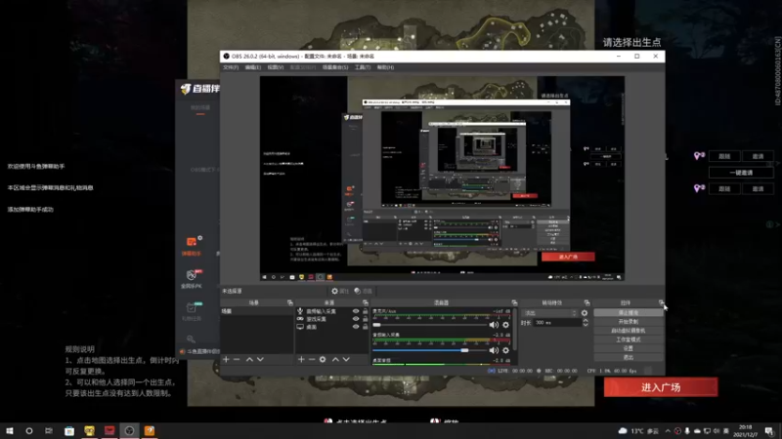Image resolution: width=782 pixels, height=439 pixels.
Task: Open 全民乐PK in the 直播伴侣 sidebar
Action: coord(192,279)
